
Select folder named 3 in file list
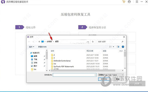(x=54, y=58)
